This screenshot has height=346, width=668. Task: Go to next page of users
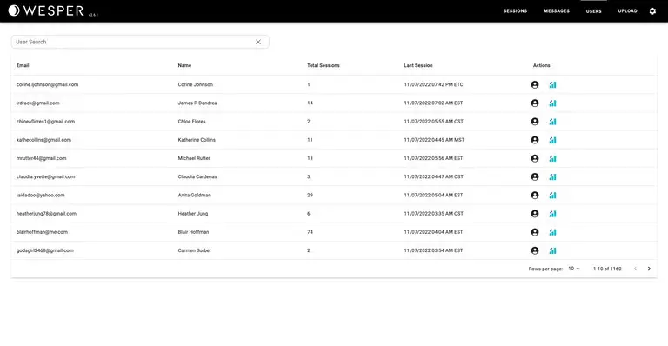tap(649, 269)
